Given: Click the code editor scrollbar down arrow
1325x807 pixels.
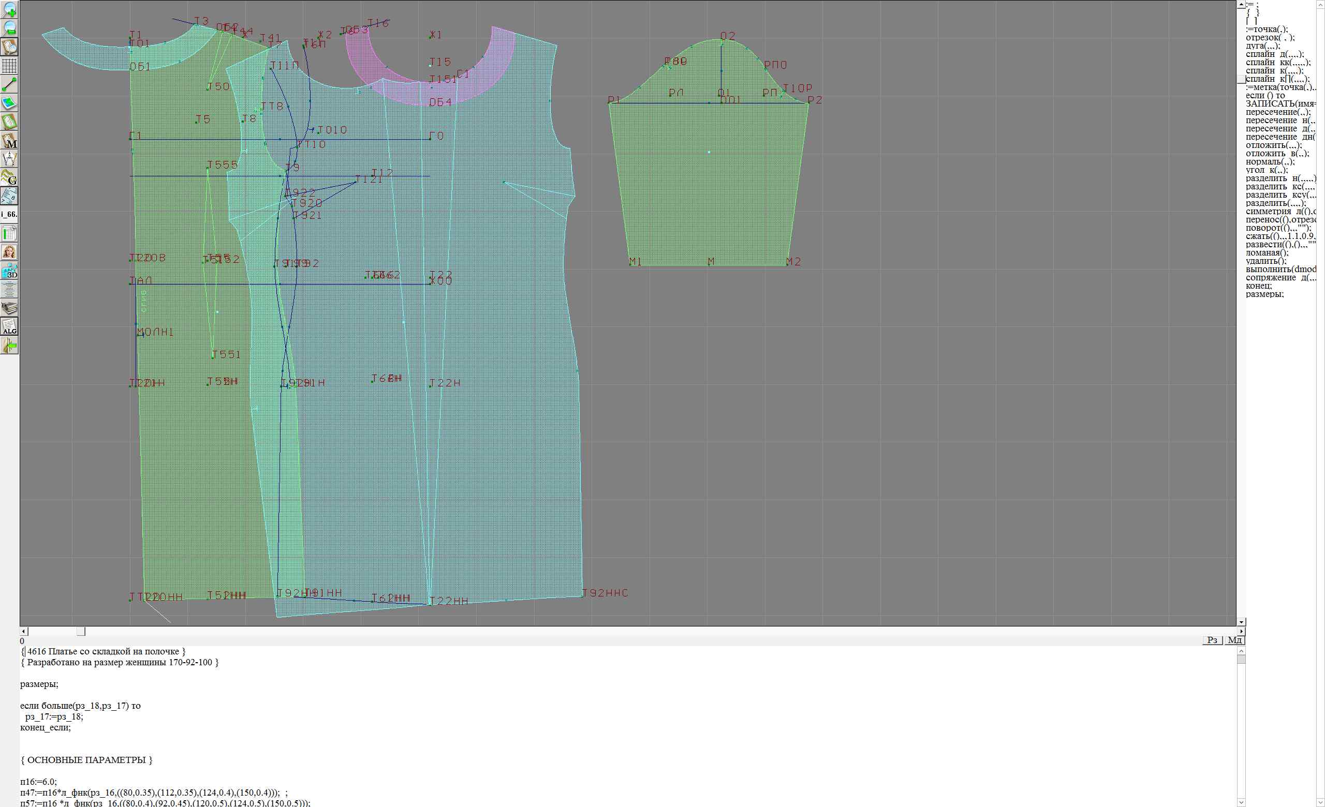Looking at the screenshot, I should click(1241, 803).
